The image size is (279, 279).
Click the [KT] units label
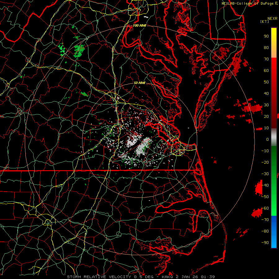click(265, 21)
